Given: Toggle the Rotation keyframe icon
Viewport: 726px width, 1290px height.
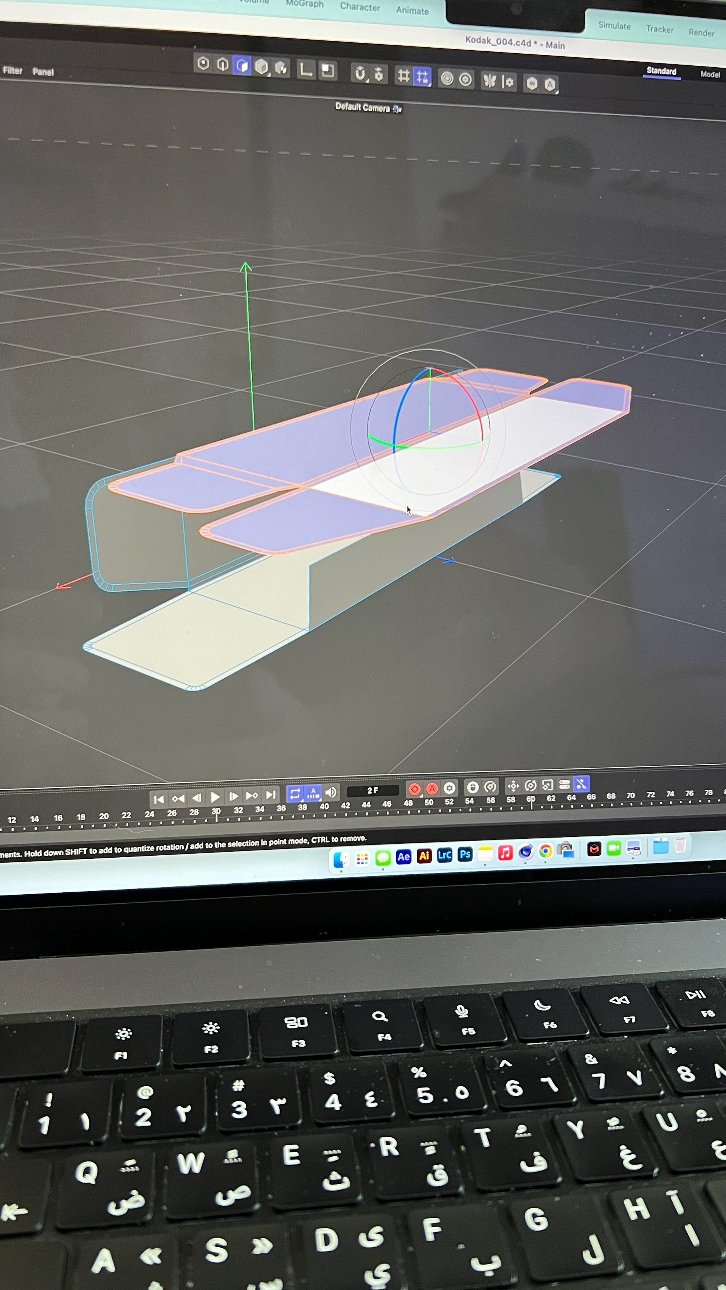Looking at the screenshot, I should tap(531, 785).
